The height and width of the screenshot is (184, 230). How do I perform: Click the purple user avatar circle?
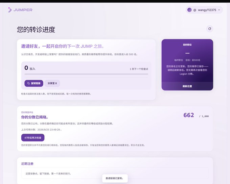189,10
